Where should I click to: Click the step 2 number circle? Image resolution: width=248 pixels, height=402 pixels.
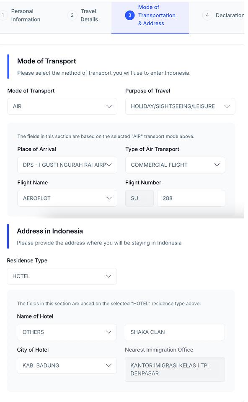coord(72,16)
